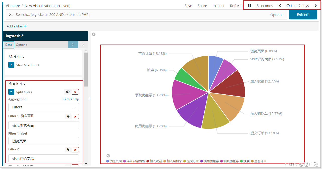Remove Filter 2
This screenshot has height=169, width=322.
click(75, 150)
